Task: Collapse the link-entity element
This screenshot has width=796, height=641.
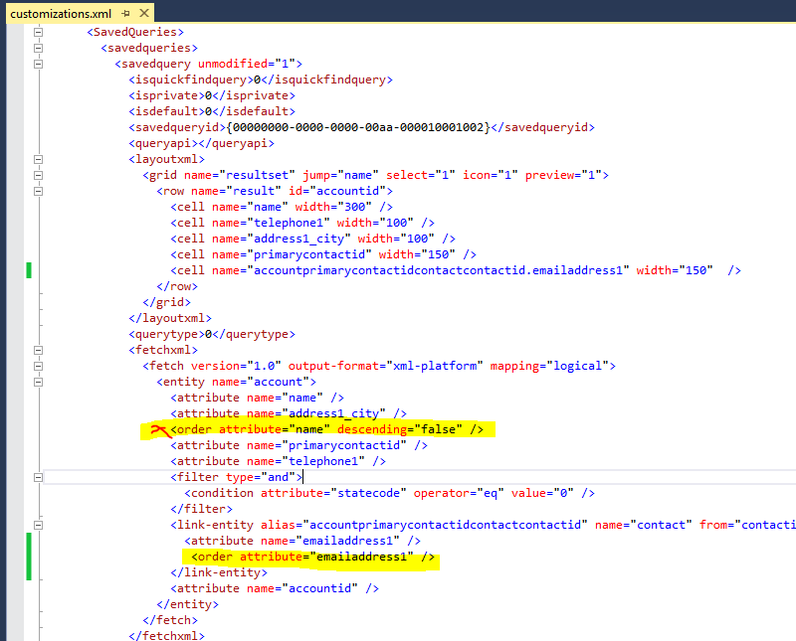Action: point(38,525)
